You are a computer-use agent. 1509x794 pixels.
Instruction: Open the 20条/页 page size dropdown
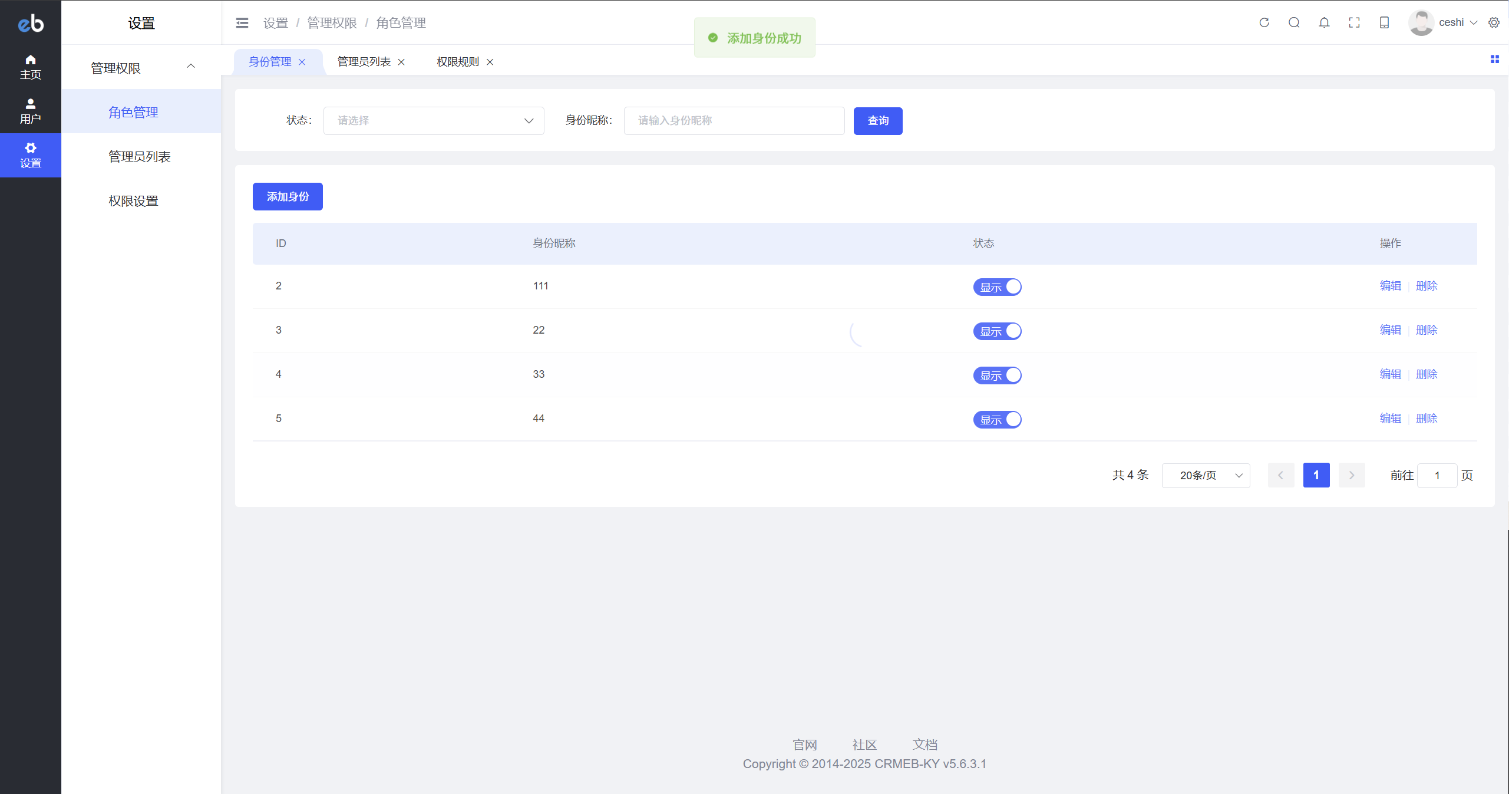point(1206,476)
